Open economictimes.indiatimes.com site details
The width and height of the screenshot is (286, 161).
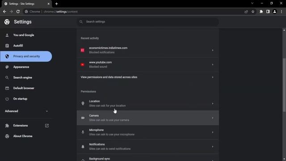tap(148, 50)
